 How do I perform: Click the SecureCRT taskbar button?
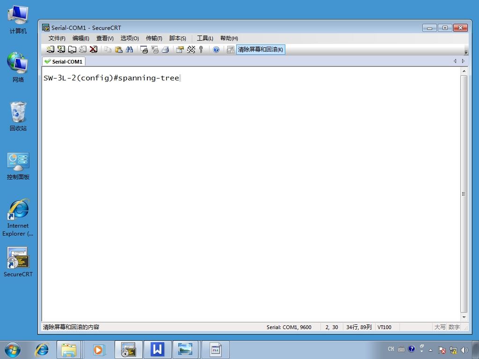pos(128,350)
